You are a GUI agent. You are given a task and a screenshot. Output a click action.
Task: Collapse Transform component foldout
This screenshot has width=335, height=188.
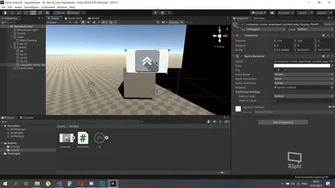[233, 36]
